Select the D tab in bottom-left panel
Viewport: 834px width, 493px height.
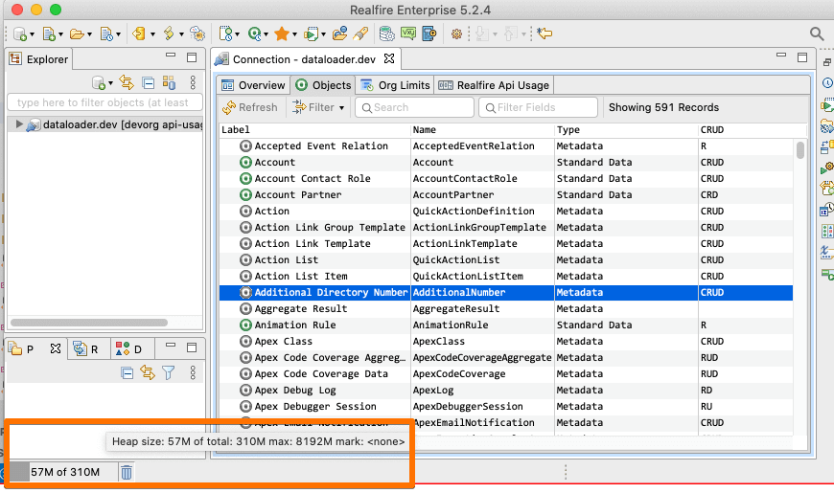pyautogui.click(x=130, y=349)
